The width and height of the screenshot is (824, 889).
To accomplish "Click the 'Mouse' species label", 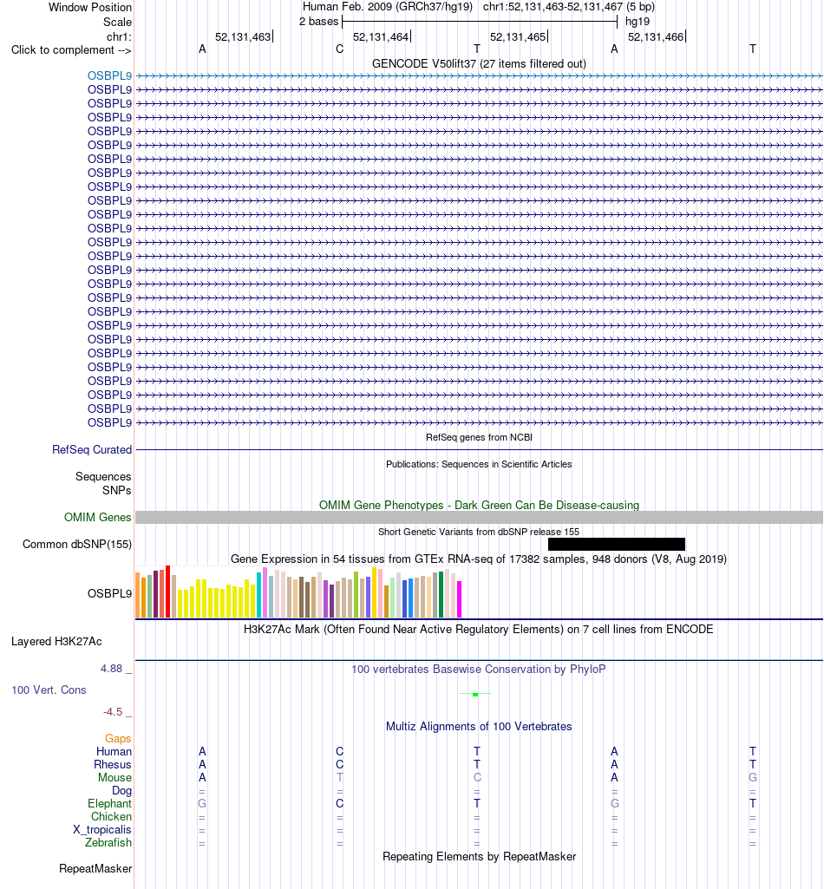I will click(x=114, y=778).
